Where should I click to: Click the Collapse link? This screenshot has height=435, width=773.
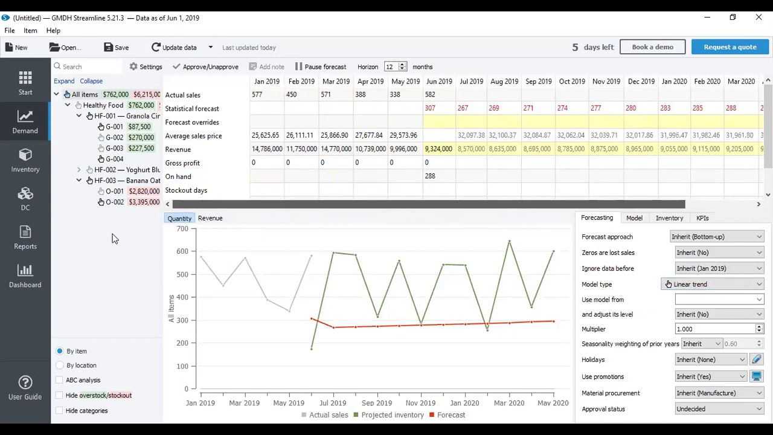91,81
